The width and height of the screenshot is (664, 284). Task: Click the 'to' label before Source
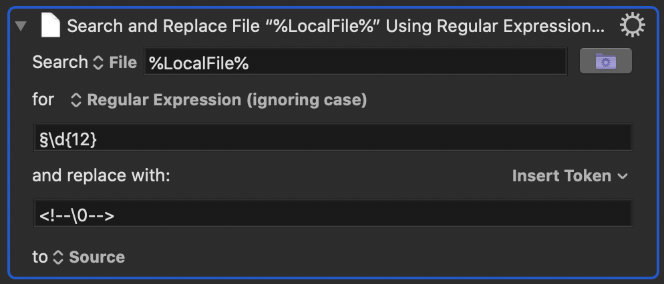40,257
